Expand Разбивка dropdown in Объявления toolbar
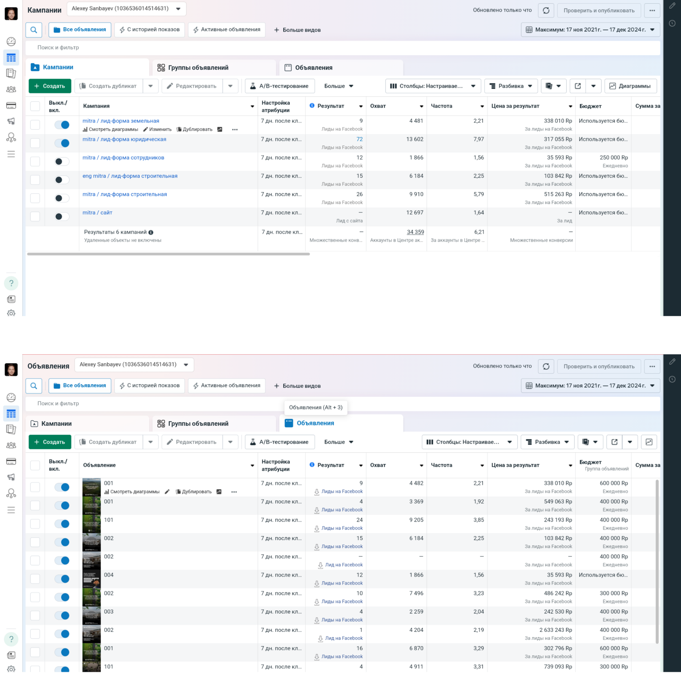 (x=547, y=442)
